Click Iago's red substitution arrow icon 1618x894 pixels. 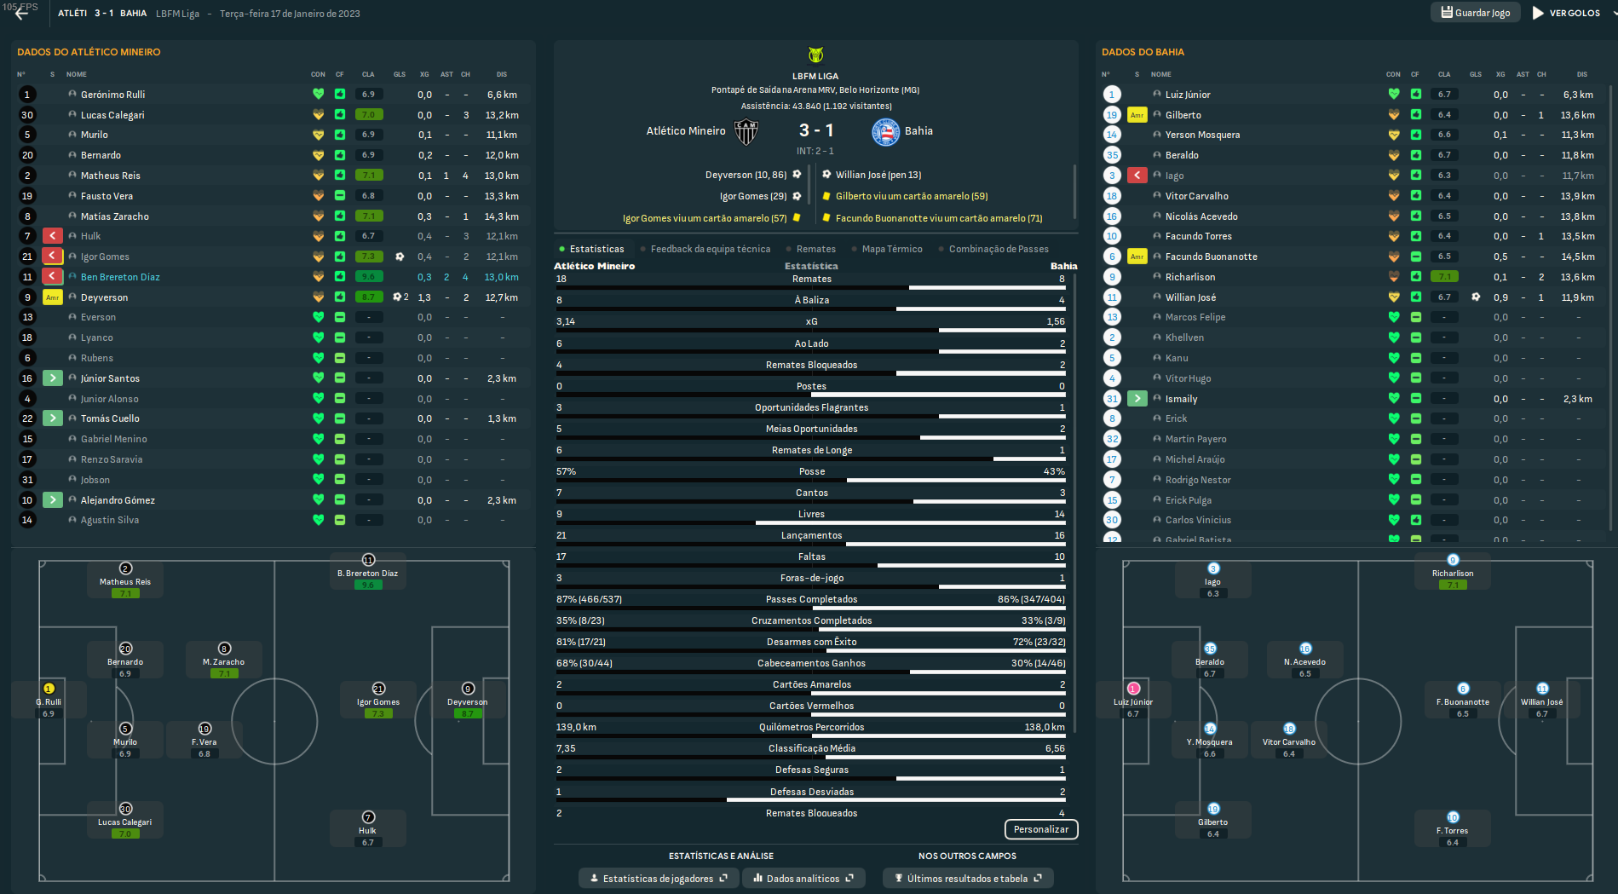pyautogui.click(x=1137, y=176)
